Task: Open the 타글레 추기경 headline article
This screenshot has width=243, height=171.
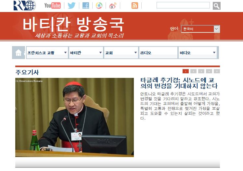Action: click(x=179, y=83)
